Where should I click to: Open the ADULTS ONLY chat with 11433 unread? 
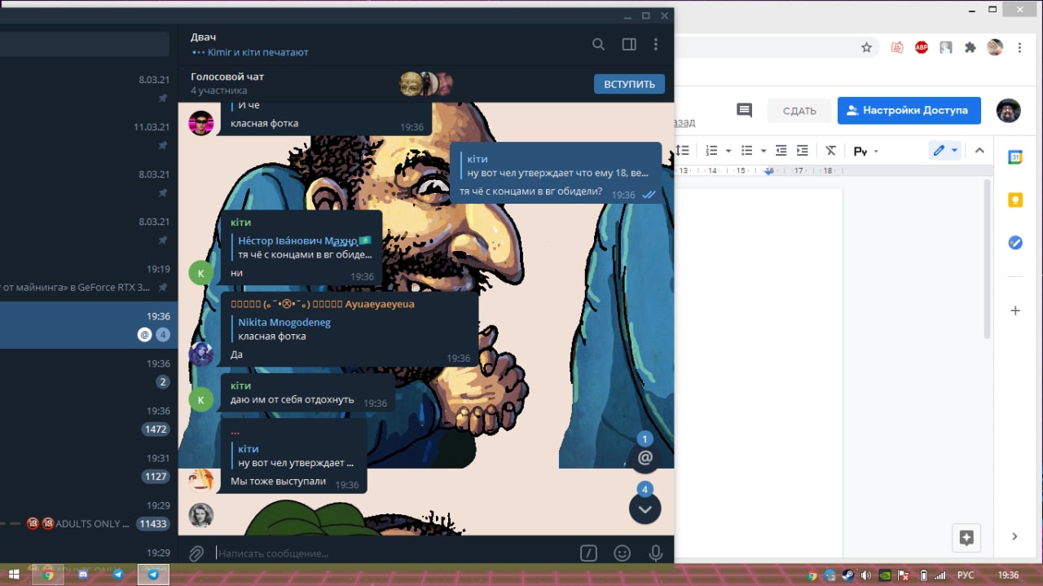click(x=89, y=515)
